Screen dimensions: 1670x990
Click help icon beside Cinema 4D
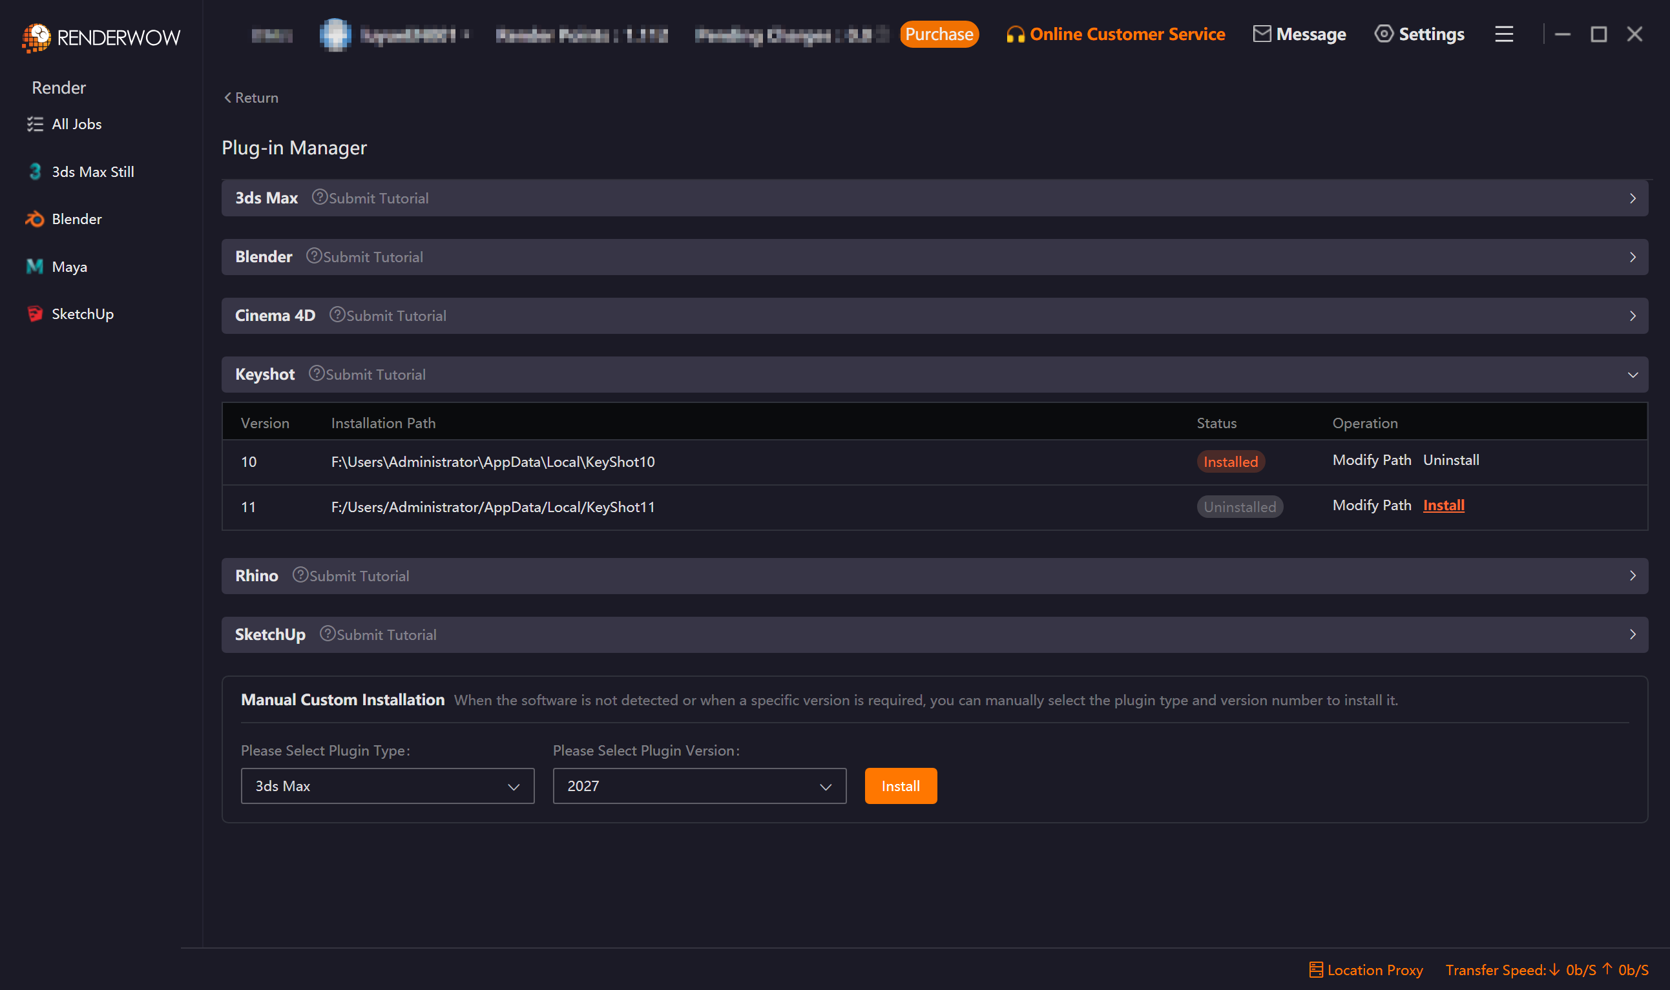337,315
